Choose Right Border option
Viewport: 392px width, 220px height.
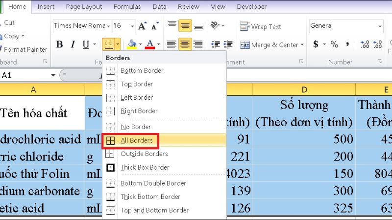click(x=164, y=111)
